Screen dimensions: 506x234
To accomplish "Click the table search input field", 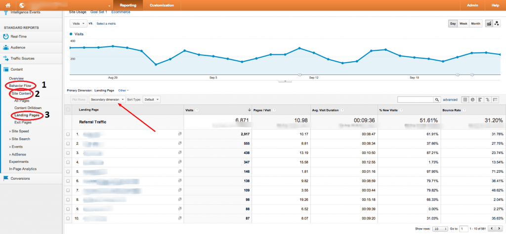I will pos(415,99).
